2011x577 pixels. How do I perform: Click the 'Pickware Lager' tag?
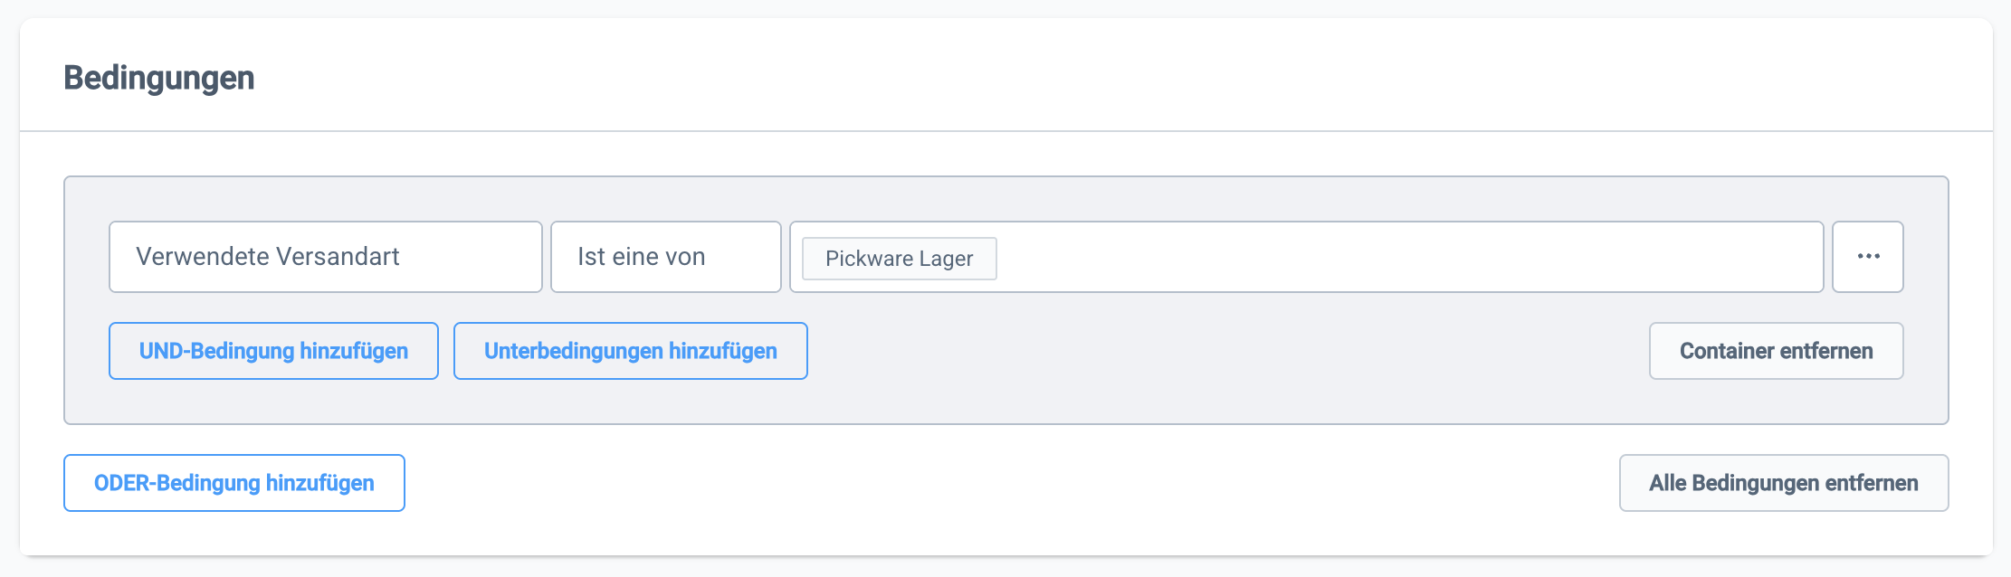pos(899,259)
